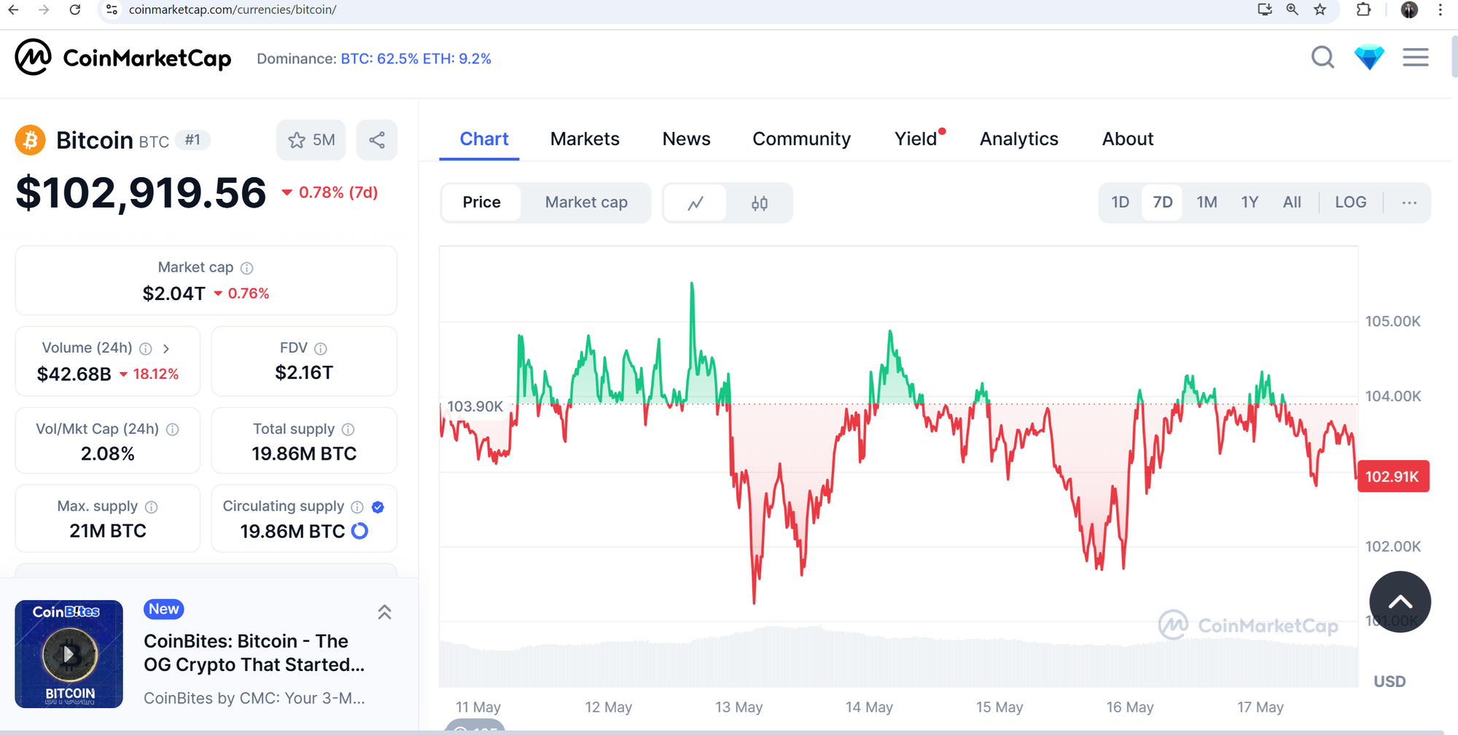Screen dimensions: 1458x735
Task: Click FDV info icon
Action: point(321,349)
